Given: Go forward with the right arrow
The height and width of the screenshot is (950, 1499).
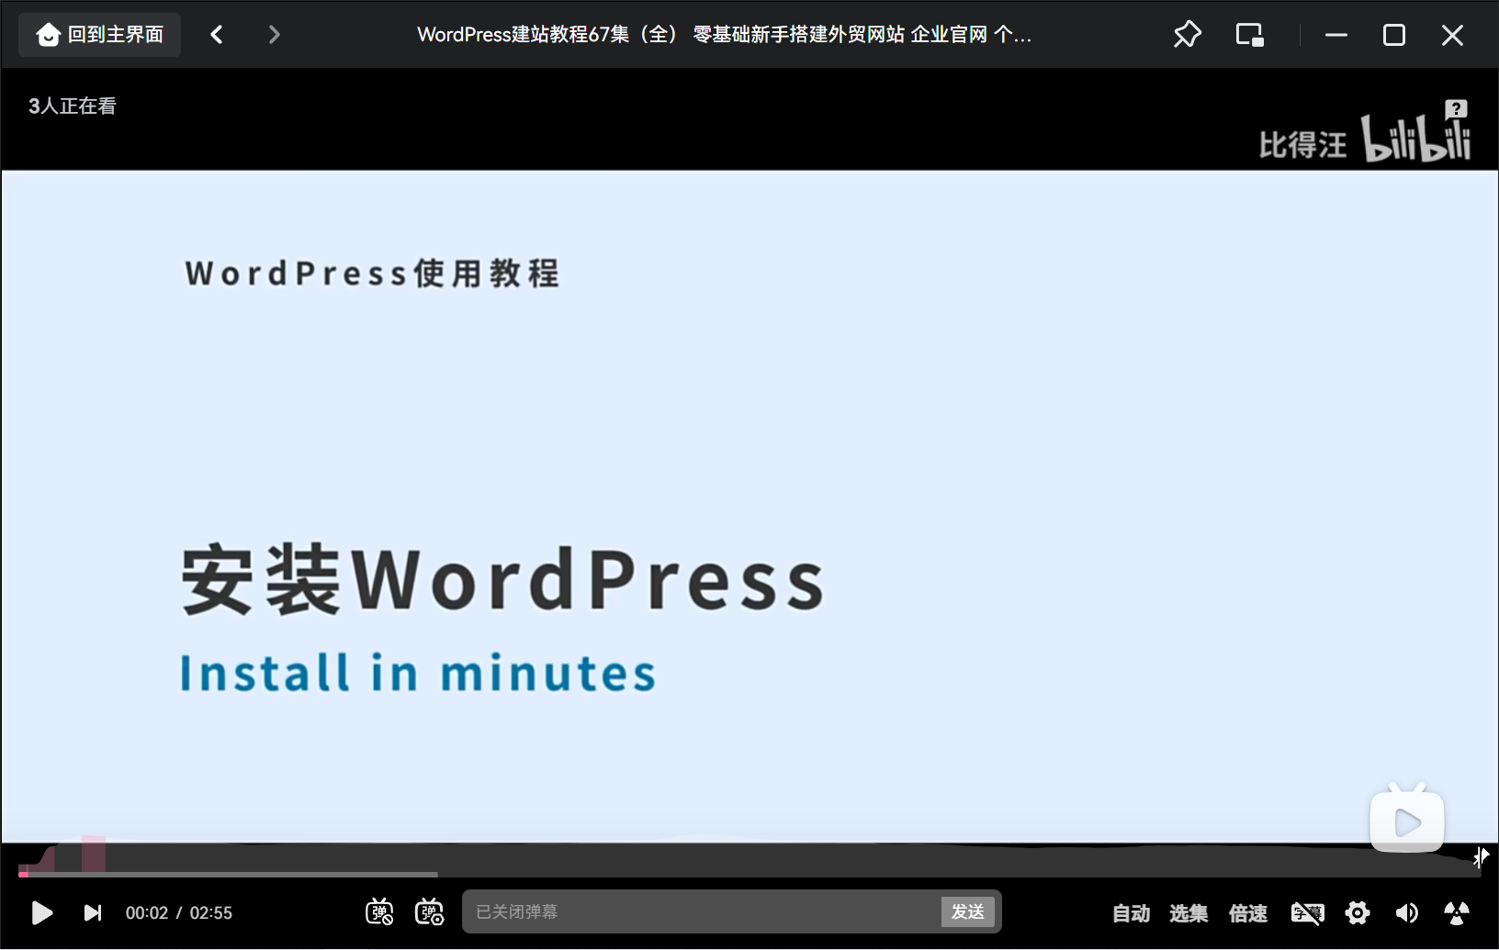Looking at the screenshot, I should [274, 35].
